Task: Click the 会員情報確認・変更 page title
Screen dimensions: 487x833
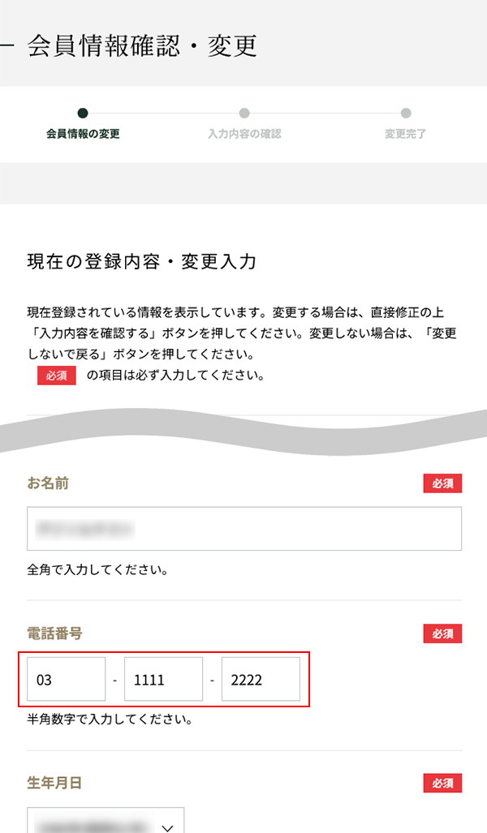Action: 142,45
